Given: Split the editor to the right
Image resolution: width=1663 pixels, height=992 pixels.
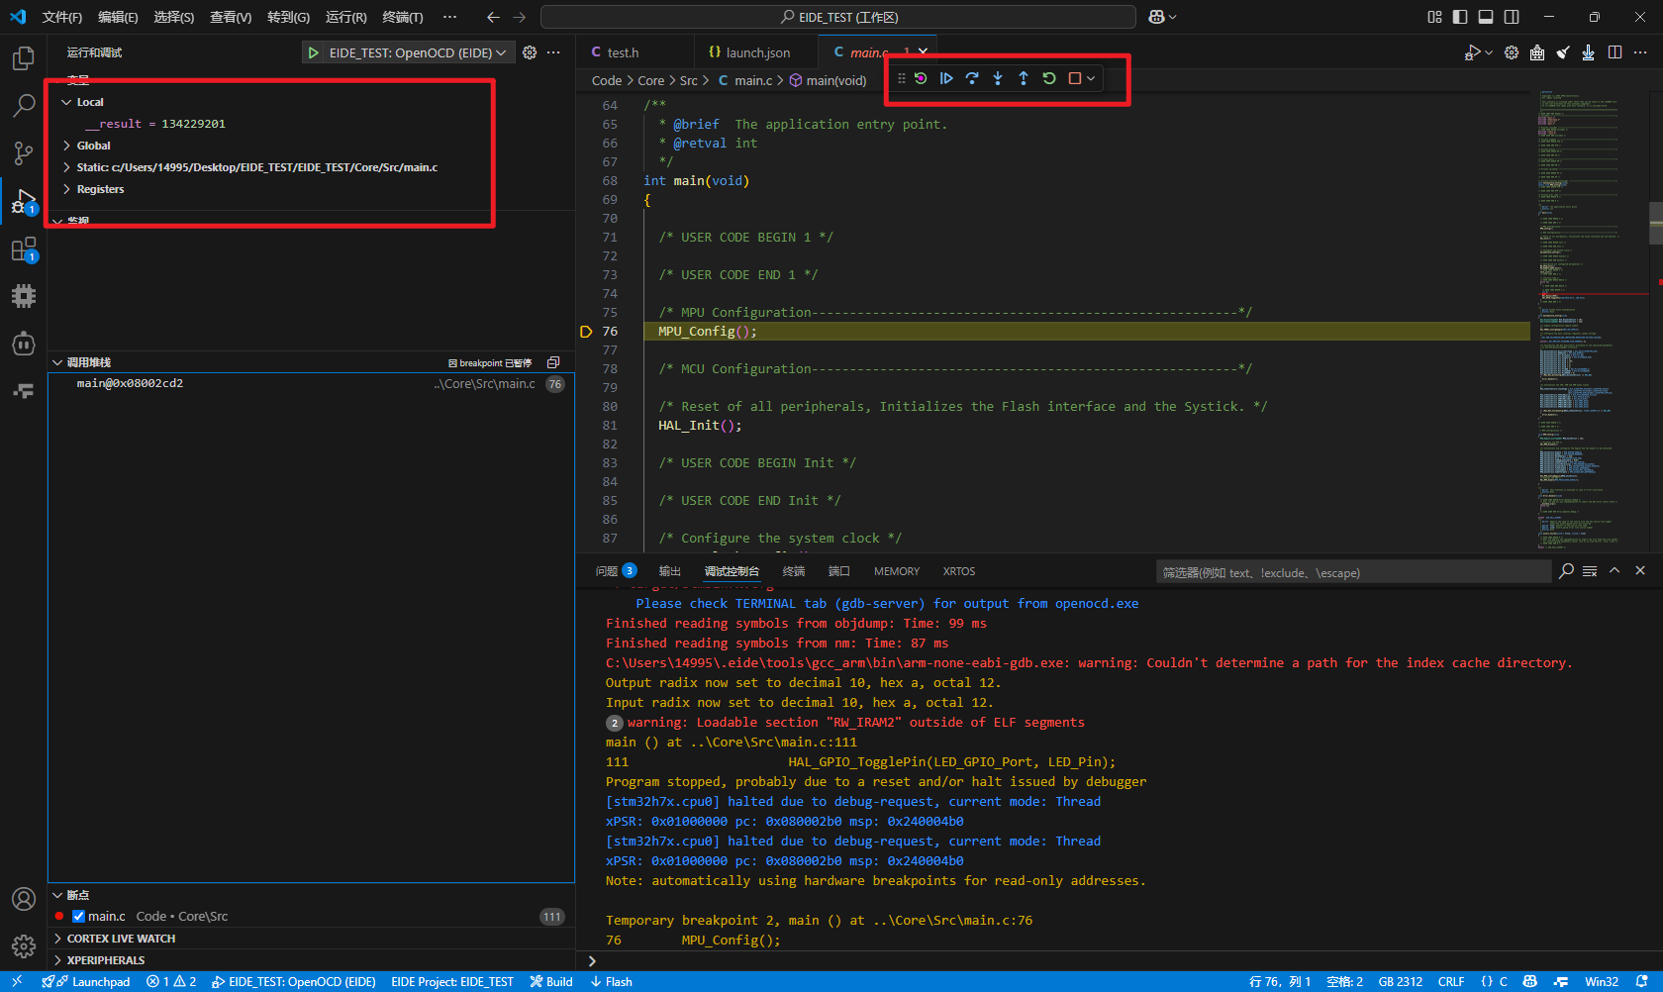Looking at the screenshot, I should [1614, 52].
